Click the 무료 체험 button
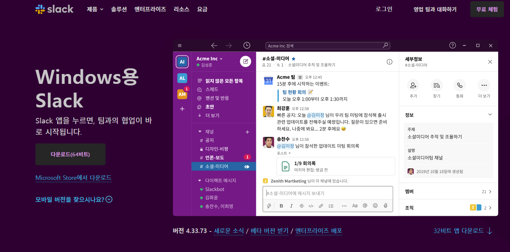 pyautogui.click(x=487, y=9)
